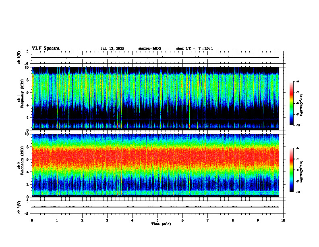Click time axis tick label "1"
This screenshot has width=319, height=247.
pyautogui.click(x=57, y=220)
